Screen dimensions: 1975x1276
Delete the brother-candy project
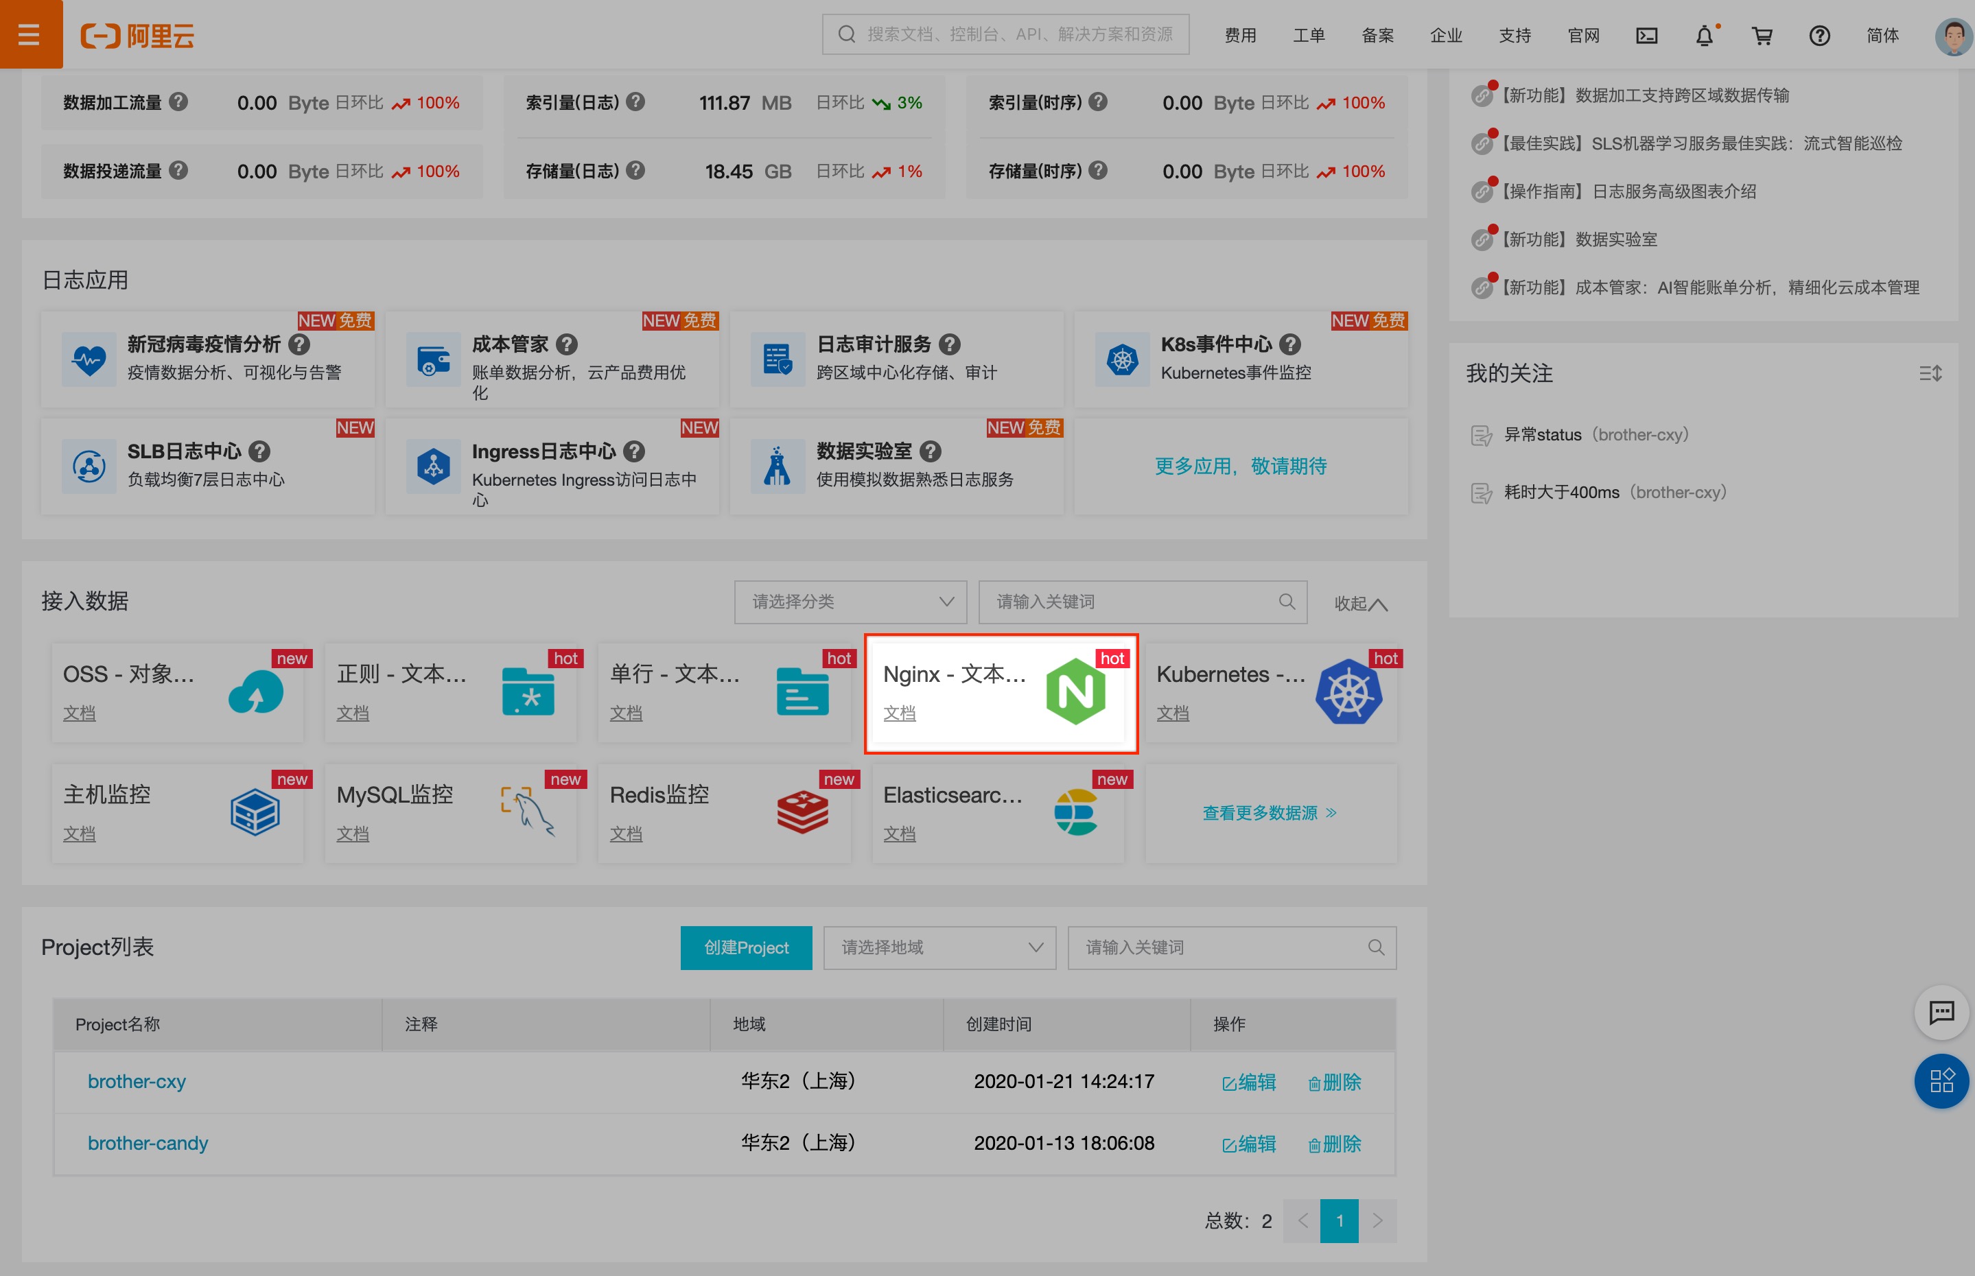(1334, 1144)
